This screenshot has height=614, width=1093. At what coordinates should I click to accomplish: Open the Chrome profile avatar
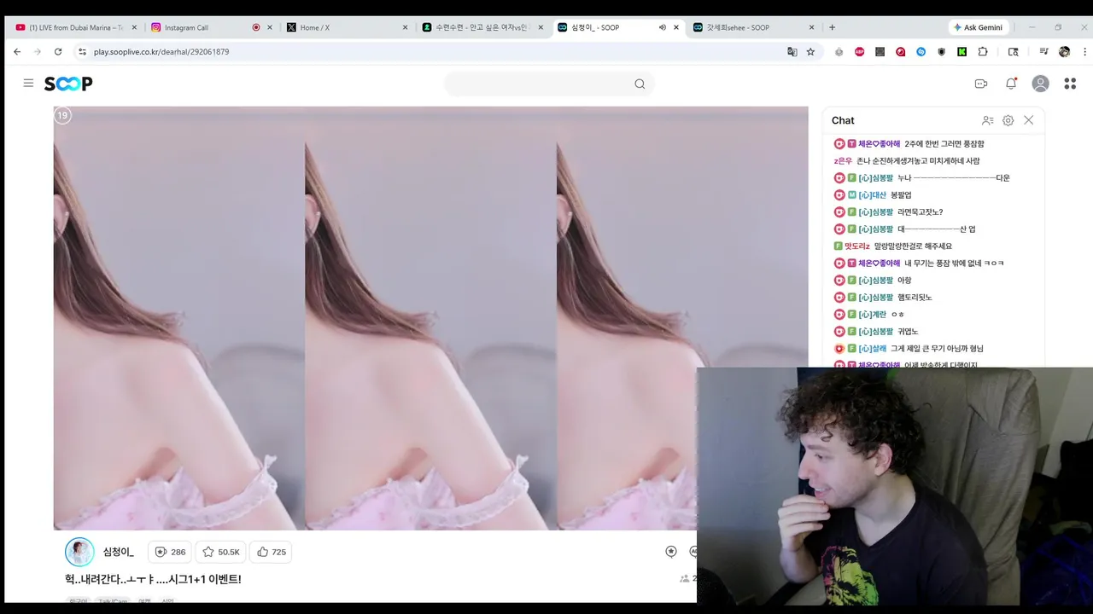click(1064, 52)
